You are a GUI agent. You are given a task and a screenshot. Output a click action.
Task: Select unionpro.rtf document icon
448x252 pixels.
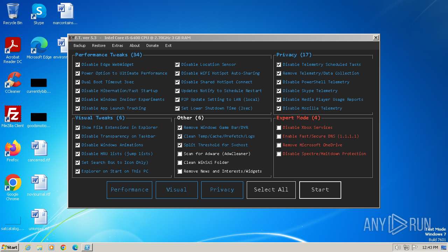click(39, 219)
